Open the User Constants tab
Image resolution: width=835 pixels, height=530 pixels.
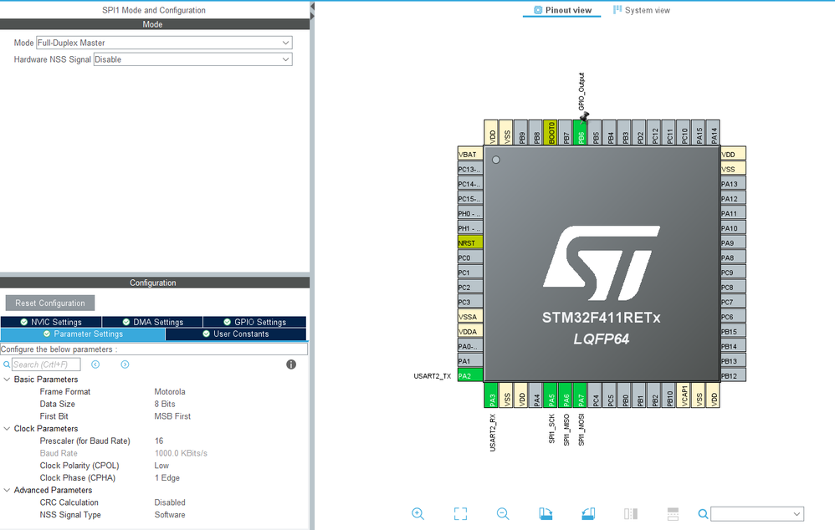click(236, 334)
